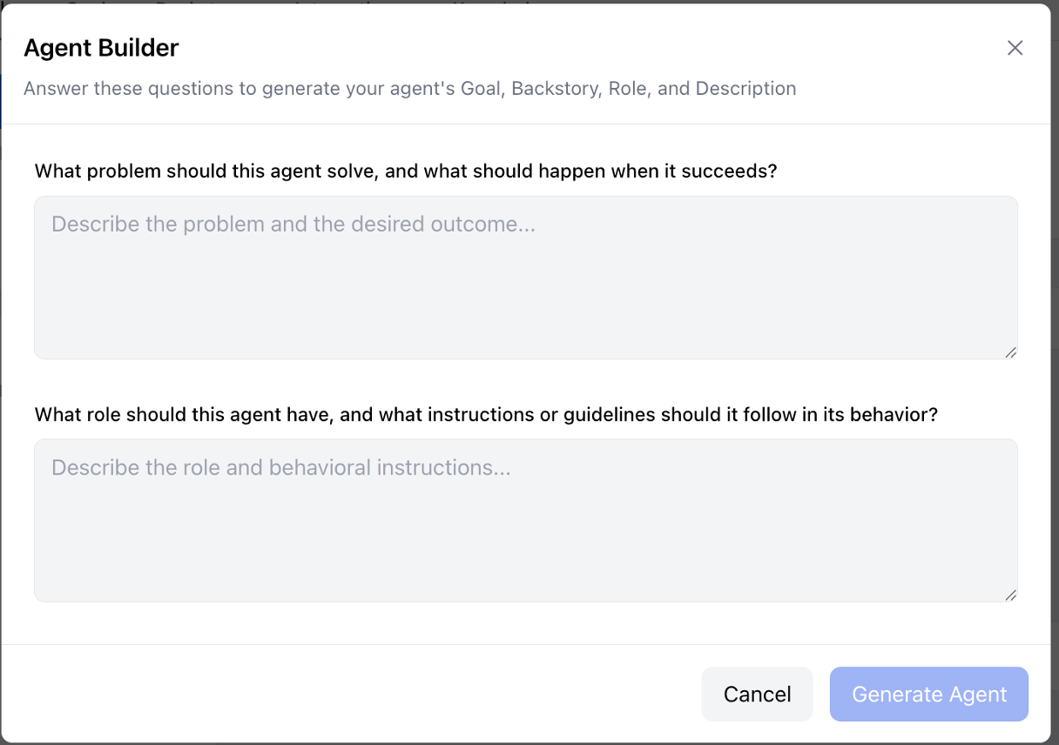Select the 'Describe the problem' placeholder field

[x=525, y=277]
